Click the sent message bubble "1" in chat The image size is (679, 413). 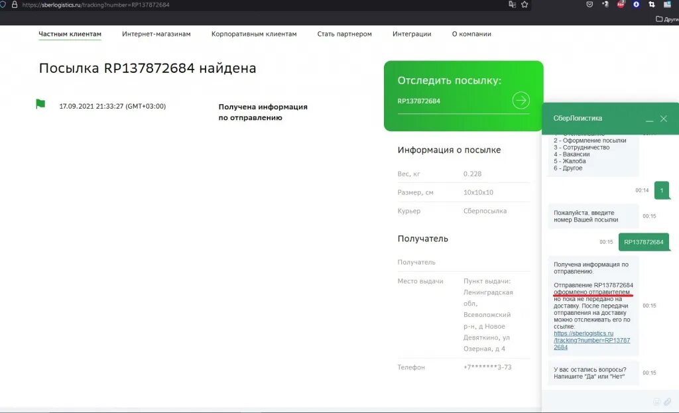662,190
